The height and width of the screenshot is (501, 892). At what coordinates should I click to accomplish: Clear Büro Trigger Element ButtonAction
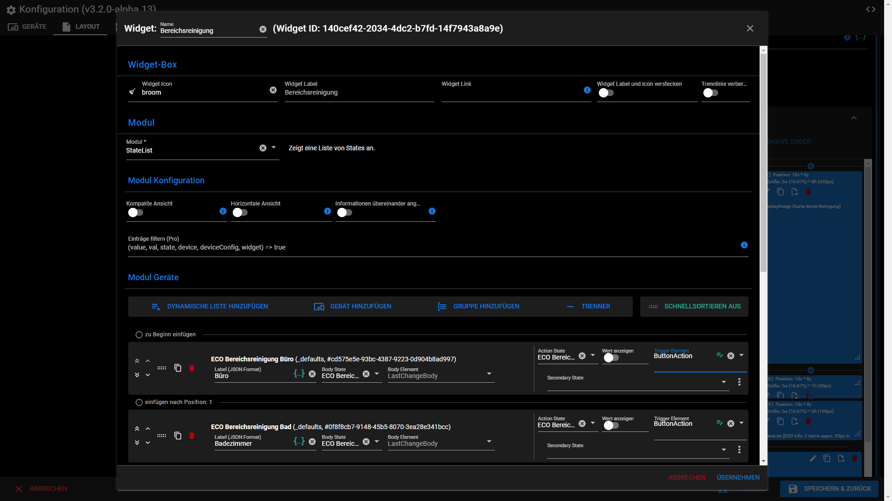(731, 356)
